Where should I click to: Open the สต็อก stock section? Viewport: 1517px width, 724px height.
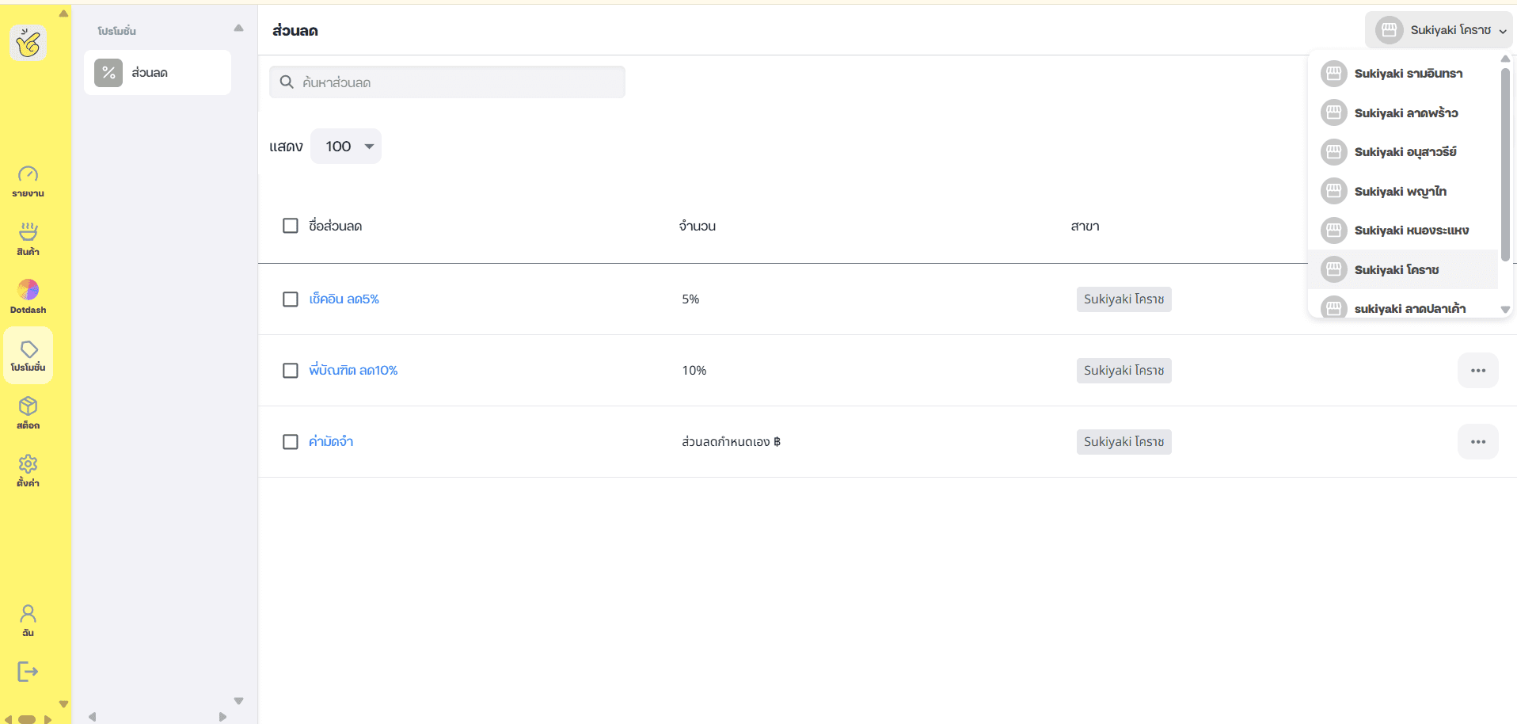click(x=28, y=413)
